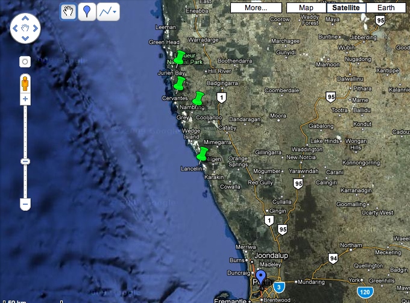Screen dimensions: 410x303
Task: Switch to Earth view
Action: click(386, 8)
